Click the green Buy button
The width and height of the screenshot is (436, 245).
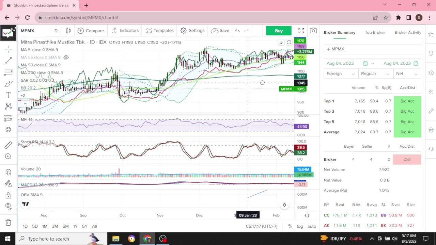[x=279, y=31]
